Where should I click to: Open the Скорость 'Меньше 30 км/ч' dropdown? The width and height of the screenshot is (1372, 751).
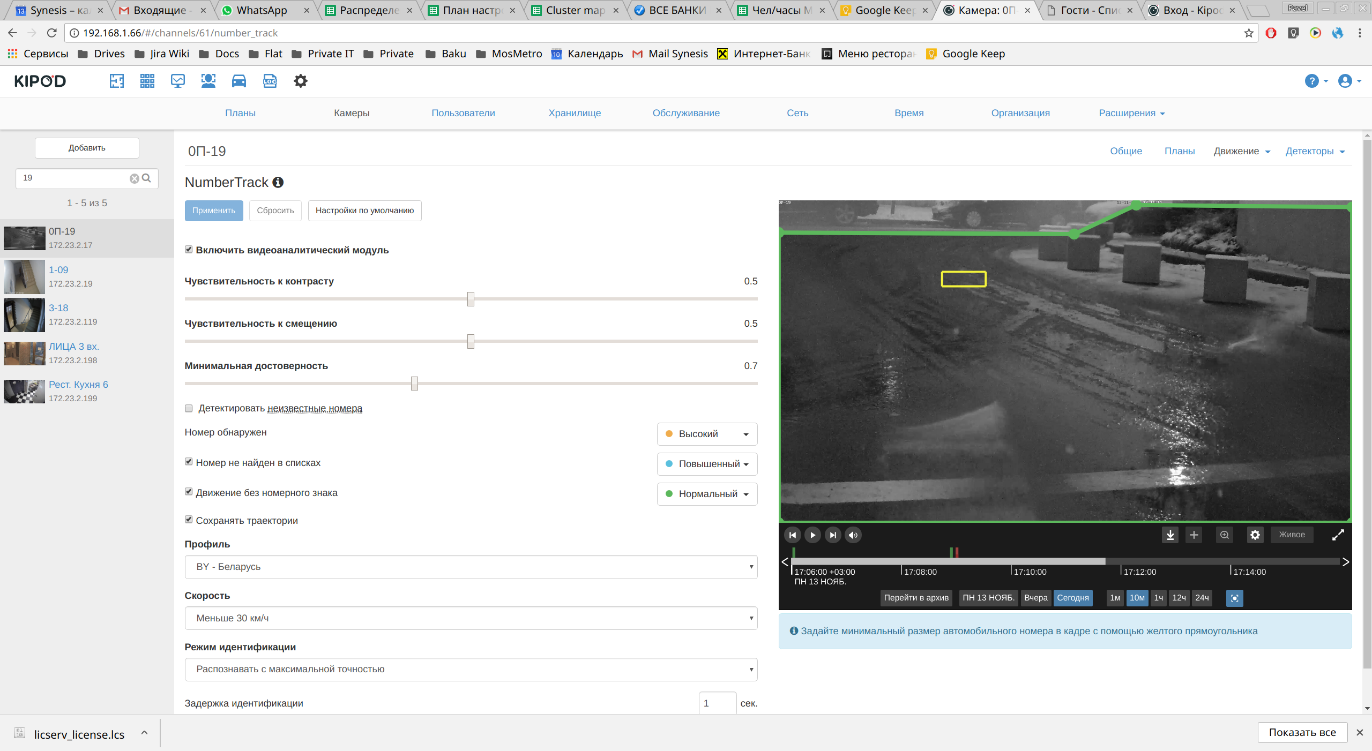(x=471, y=618)
